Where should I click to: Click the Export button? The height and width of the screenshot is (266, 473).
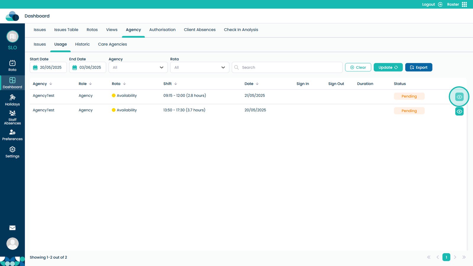(418, 67)
